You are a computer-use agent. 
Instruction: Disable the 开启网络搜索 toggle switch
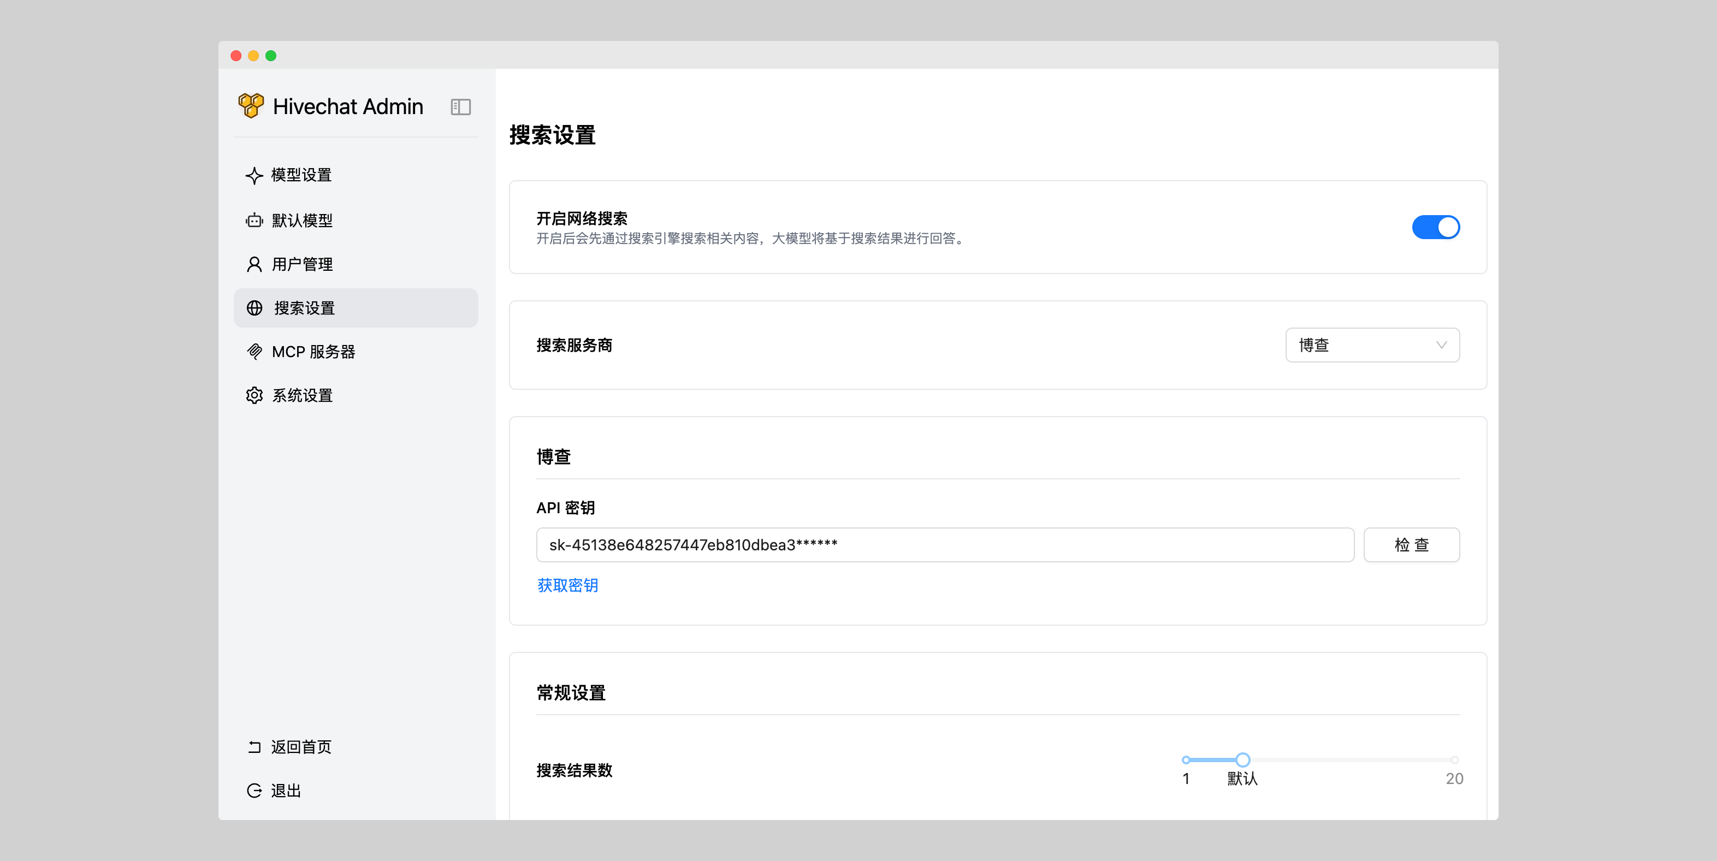[1435, 227]
